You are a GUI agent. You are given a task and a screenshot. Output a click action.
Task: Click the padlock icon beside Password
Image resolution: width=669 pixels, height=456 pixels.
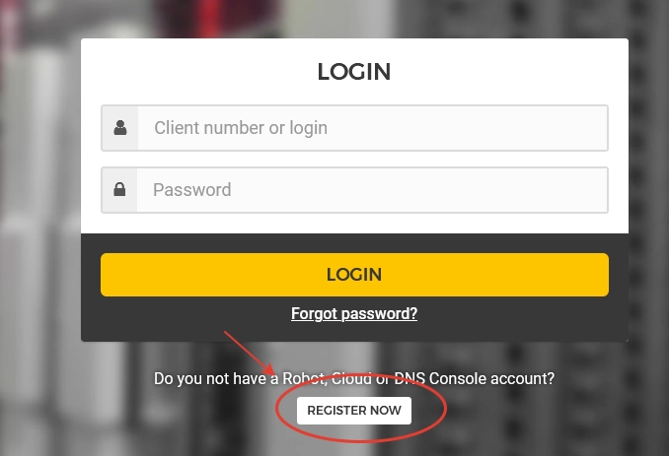[120, 190]
